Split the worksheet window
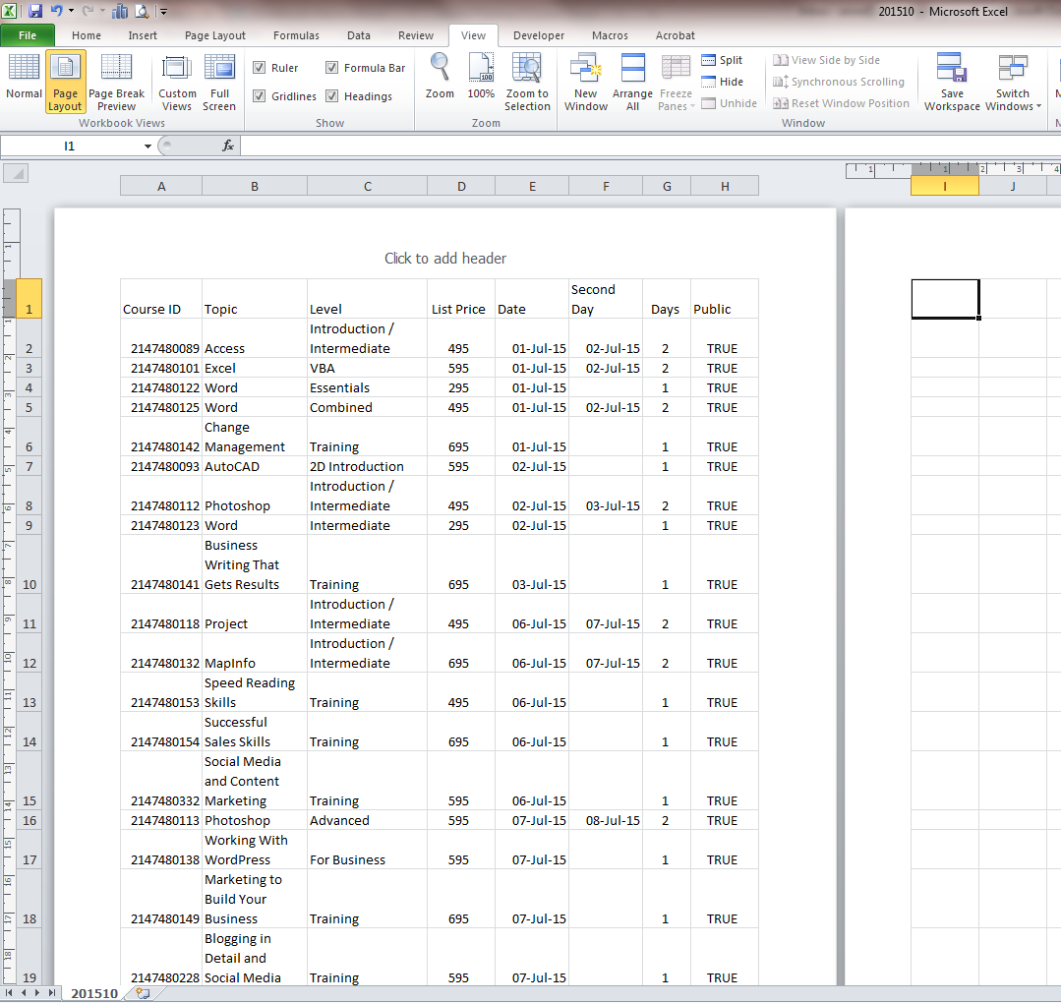 722,60
